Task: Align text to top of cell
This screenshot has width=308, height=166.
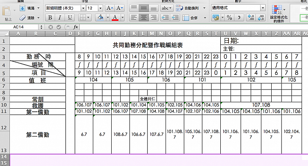Action: 134,8
